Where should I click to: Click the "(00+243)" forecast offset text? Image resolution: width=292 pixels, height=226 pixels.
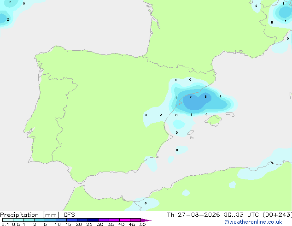pyautogui.click(x=277, y=215)
